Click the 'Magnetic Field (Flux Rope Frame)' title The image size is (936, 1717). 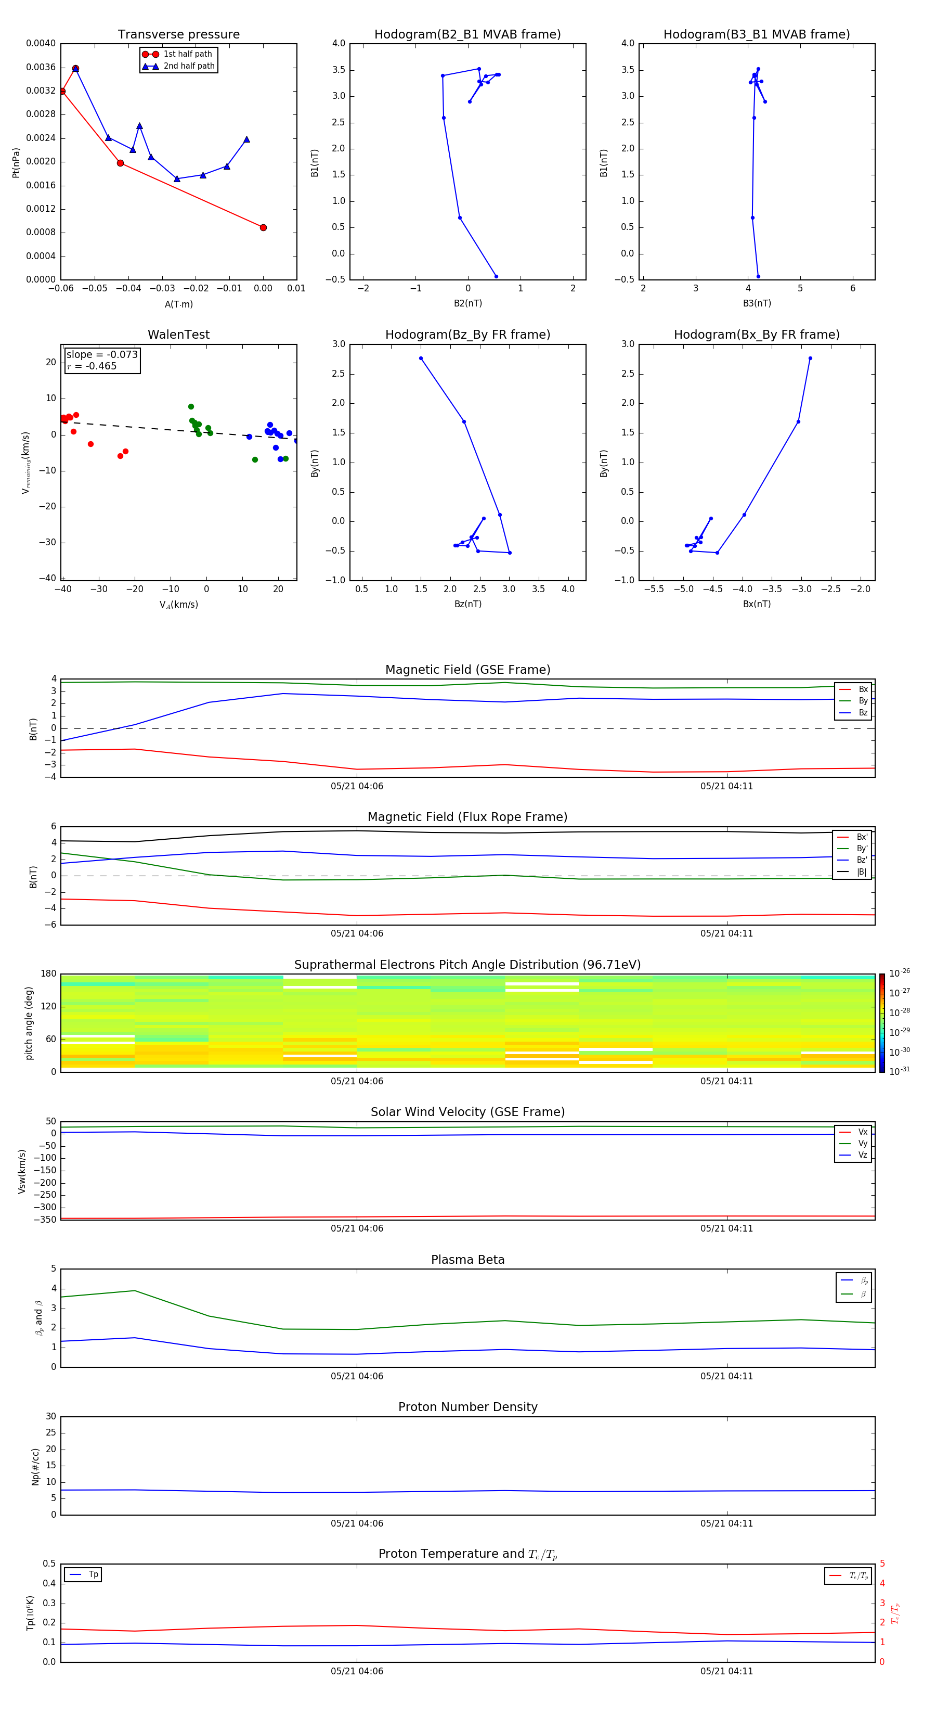[467, 817]
